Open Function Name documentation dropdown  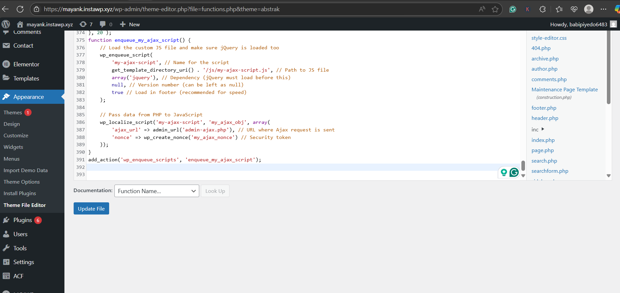[x=157, y=191]
